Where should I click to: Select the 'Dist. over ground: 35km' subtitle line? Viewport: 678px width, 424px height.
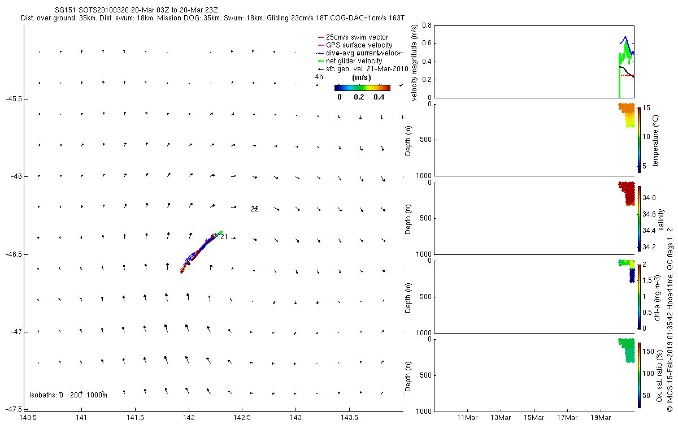[x=214, y=18]
